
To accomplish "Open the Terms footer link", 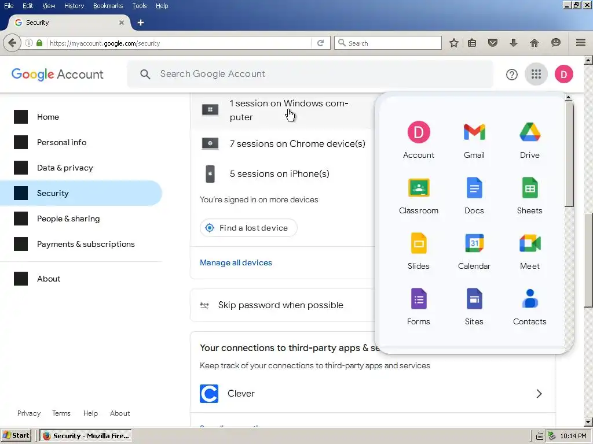I will 61,413.
